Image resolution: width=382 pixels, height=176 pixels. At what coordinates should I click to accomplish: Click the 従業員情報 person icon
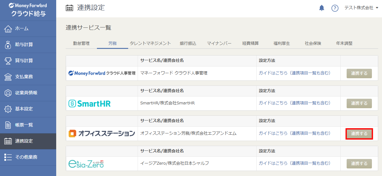coord(8,93)
